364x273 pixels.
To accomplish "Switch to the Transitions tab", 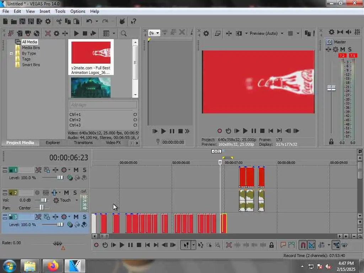I will coord(83,143).
